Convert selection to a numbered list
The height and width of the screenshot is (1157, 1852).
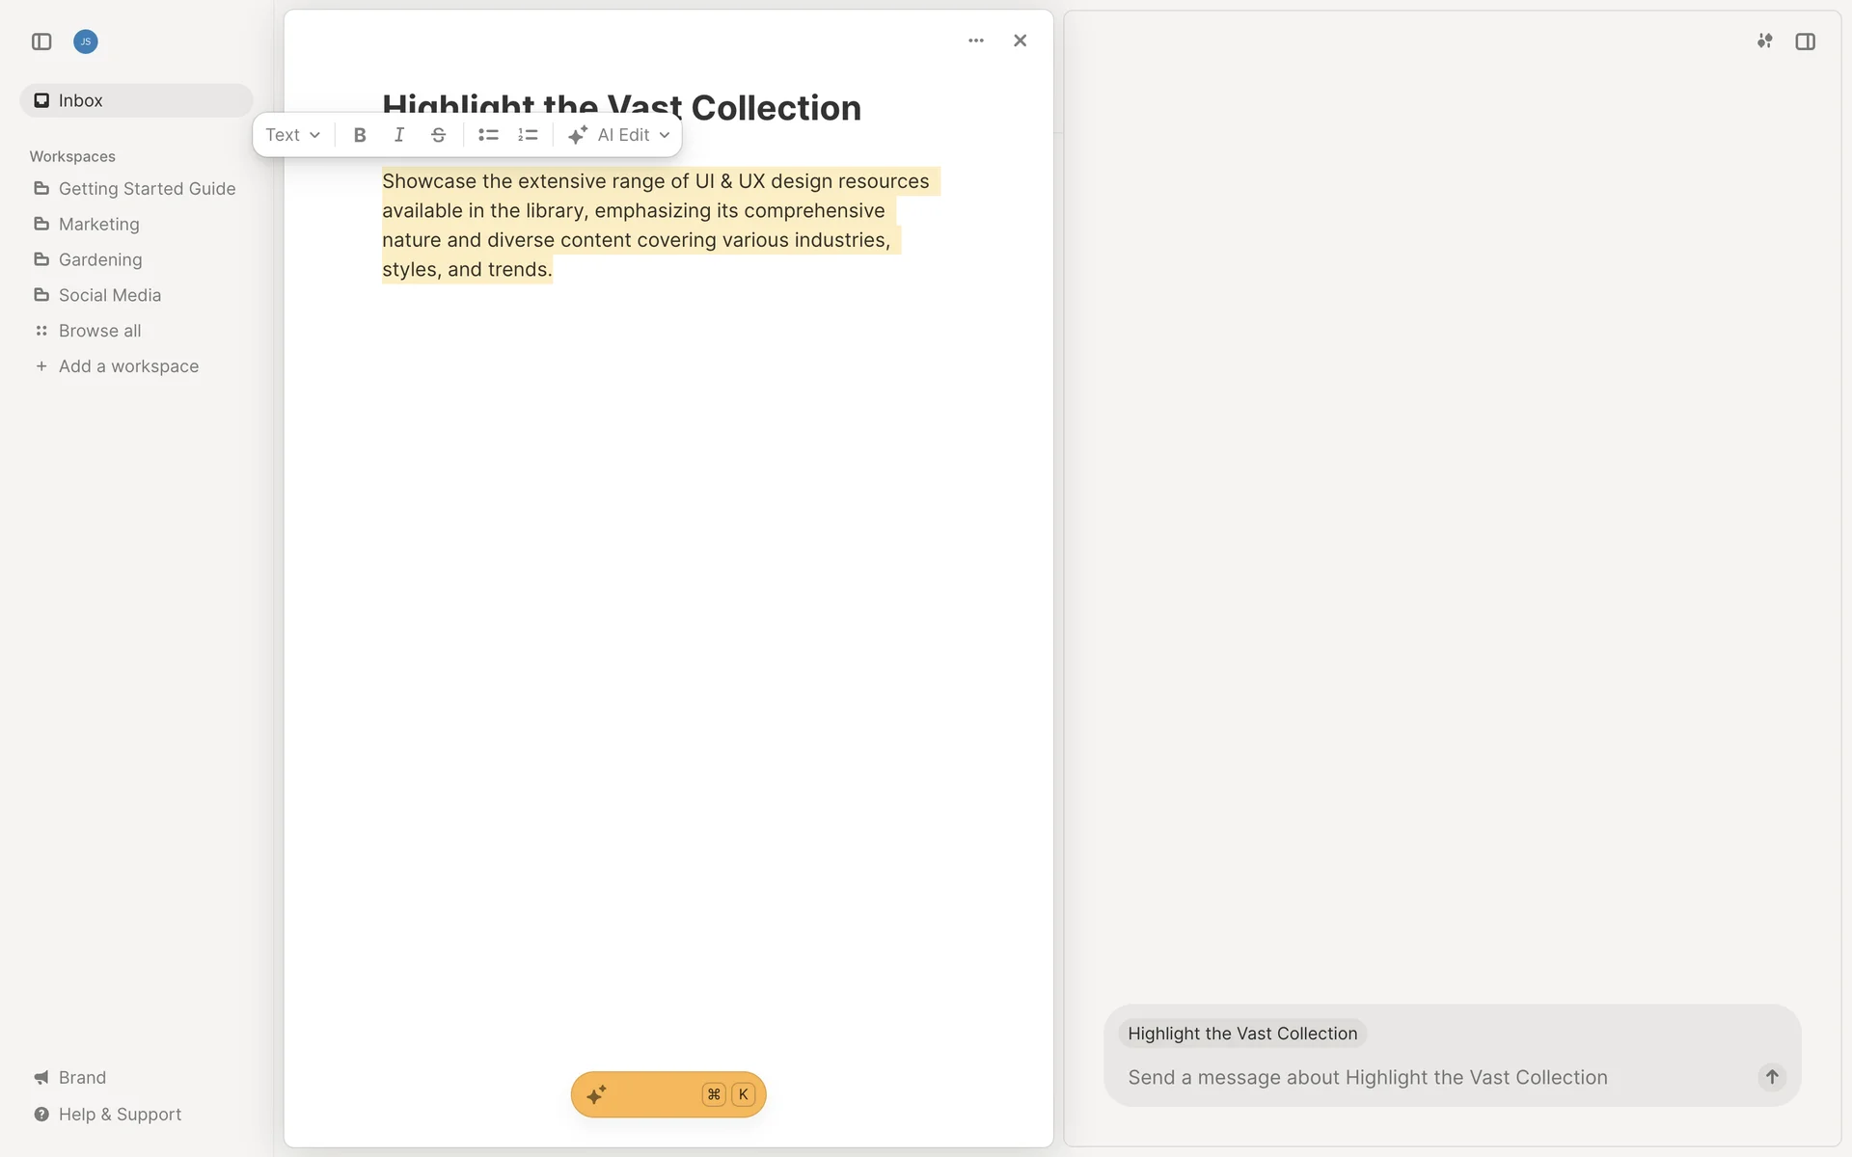click(x=528, y=135)
